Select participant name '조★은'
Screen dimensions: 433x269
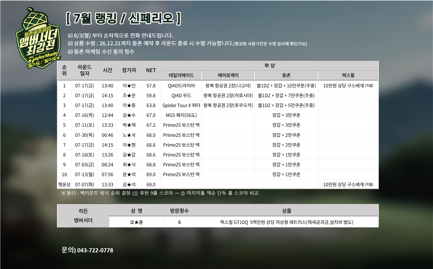coord(129,96)
